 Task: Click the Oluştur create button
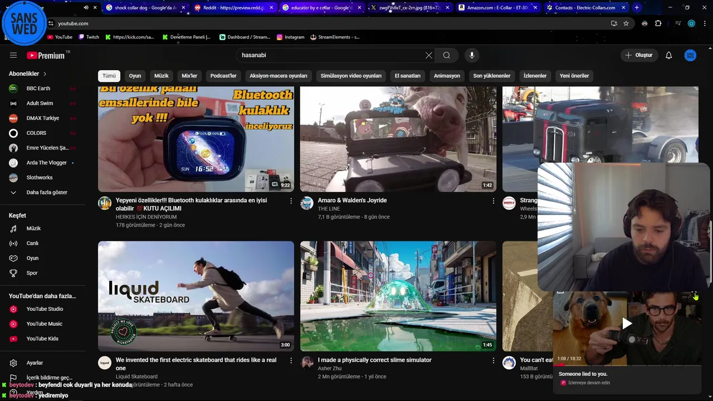pos(639,55)
